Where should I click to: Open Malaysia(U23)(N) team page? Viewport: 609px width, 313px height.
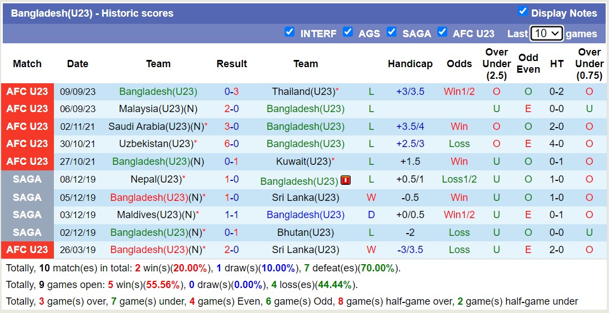[158, 109]
